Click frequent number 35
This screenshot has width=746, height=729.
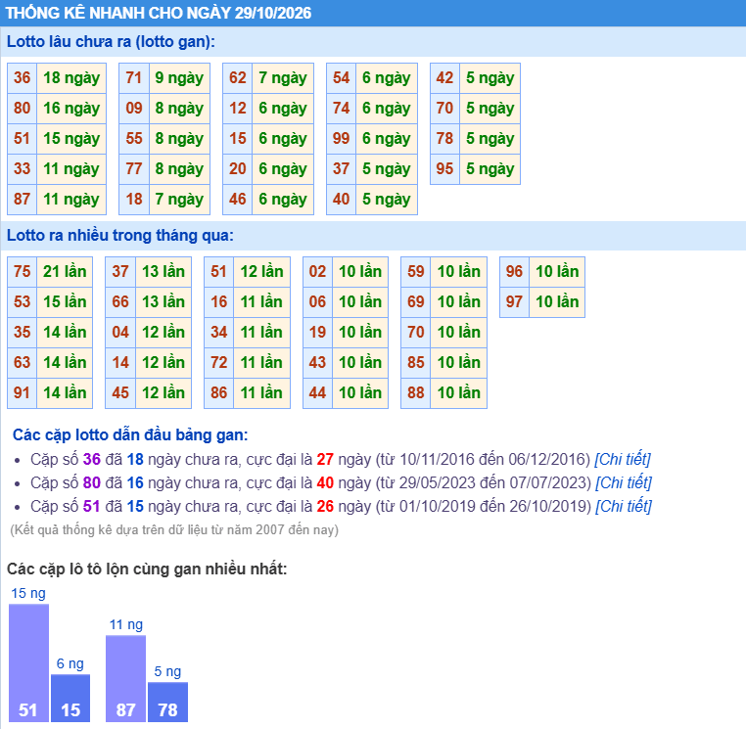(x=23, y=333)
